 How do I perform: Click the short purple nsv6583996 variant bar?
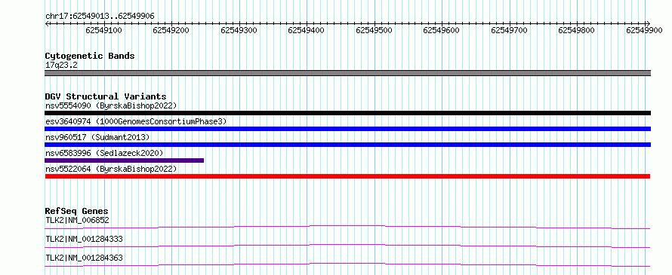pos(125,160)
